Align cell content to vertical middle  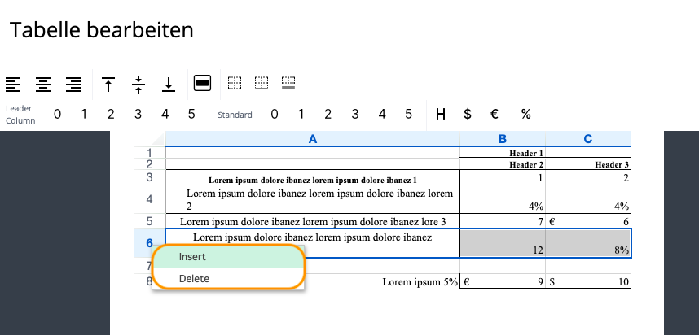click(x=138, y=84)
